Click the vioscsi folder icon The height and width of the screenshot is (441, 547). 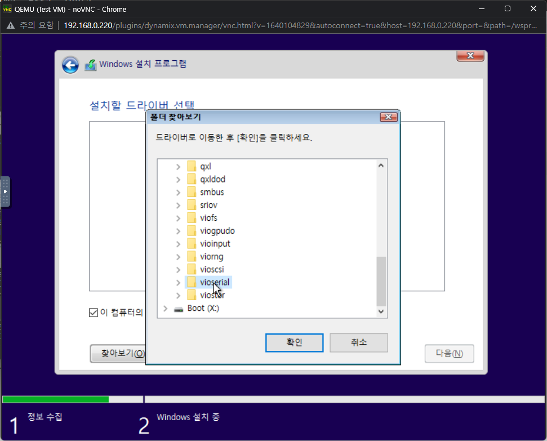coord(192,270)
